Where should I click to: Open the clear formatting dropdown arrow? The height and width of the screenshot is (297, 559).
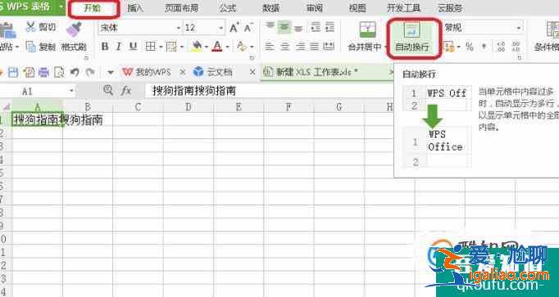(x=252, y=47)
